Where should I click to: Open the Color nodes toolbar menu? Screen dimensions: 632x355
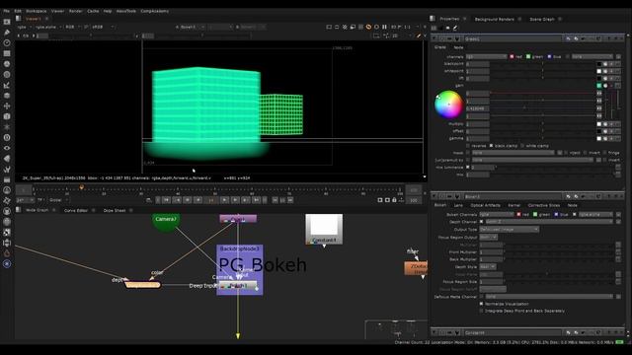coord(7,63)
